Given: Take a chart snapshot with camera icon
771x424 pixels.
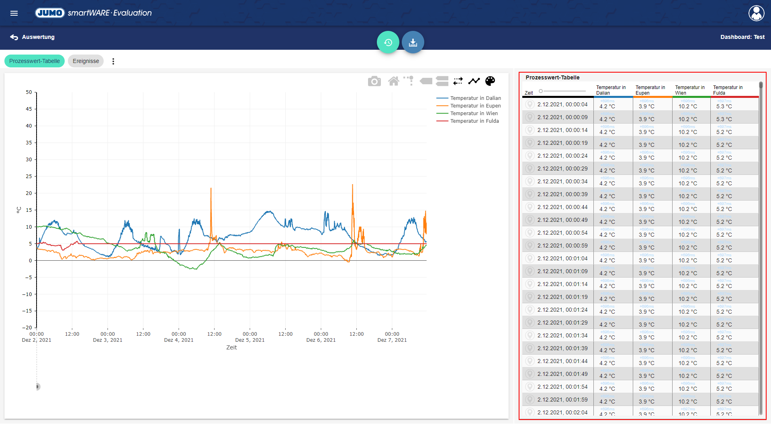Looking at the screenshot, I should coord(374,81).
